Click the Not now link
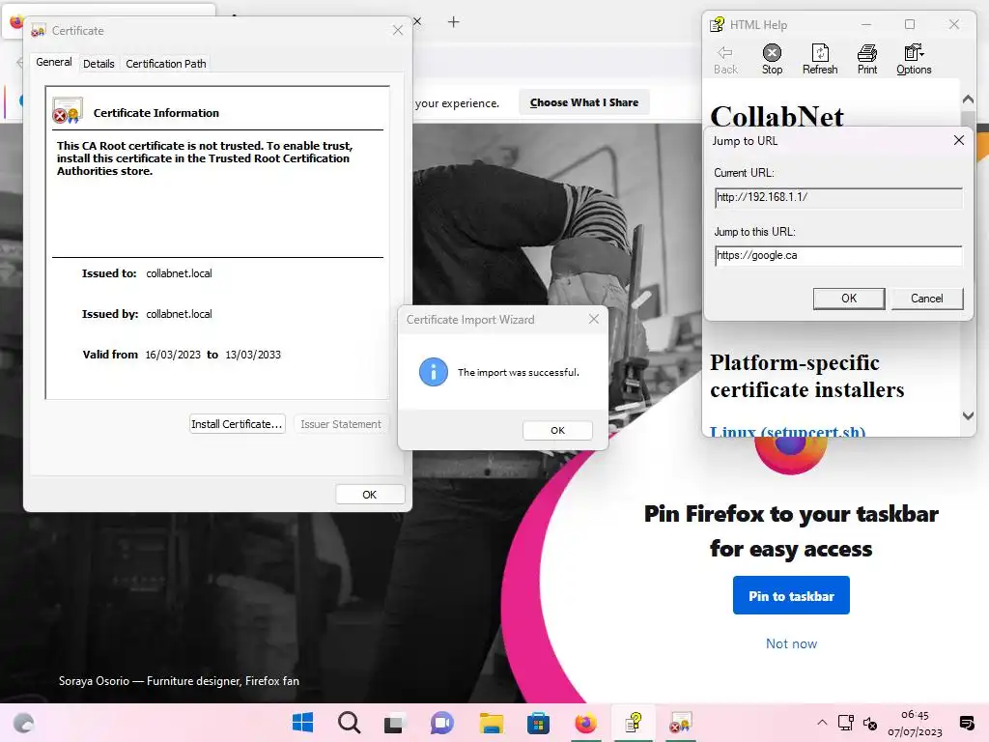 tap(791, 643)
